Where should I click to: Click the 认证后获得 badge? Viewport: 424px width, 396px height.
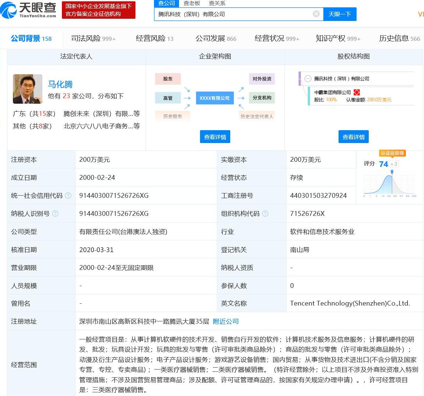coord(392,153)
